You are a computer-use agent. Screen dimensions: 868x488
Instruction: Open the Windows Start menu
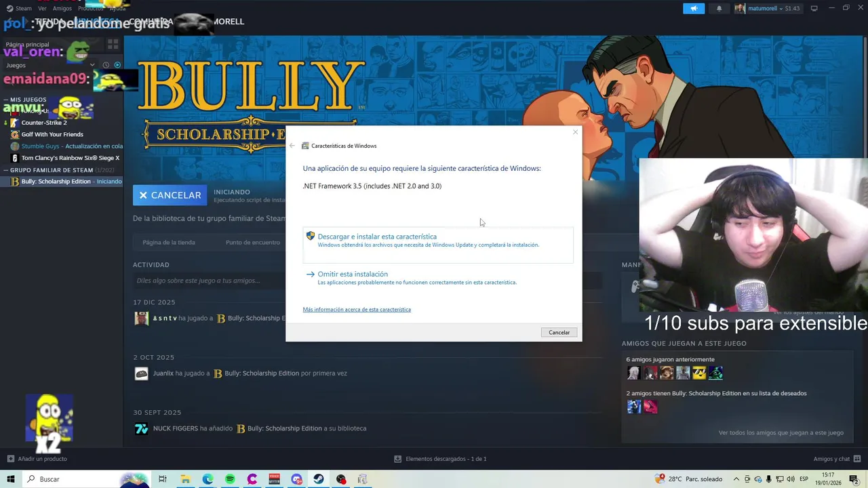click(11, 479)
